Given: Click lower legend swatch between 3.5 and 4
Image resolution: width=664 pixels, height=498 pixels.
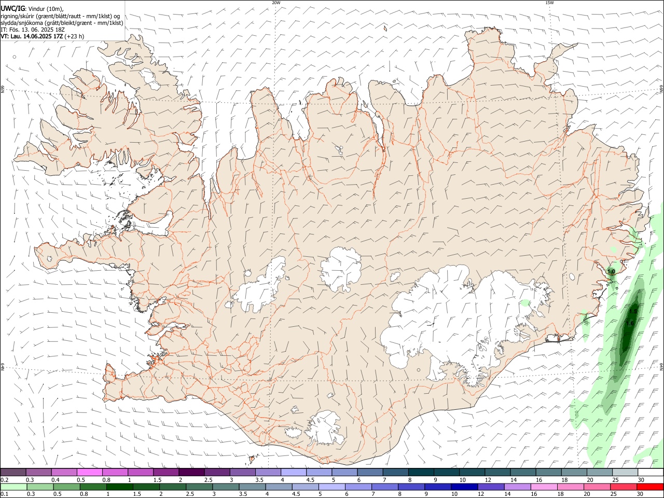Looking at the screenshot, I should coord(252,487).
